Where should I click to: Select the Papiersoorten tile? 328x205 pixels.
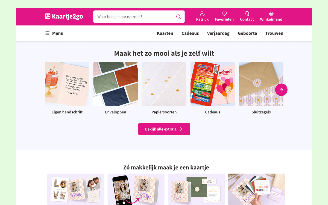164,84
